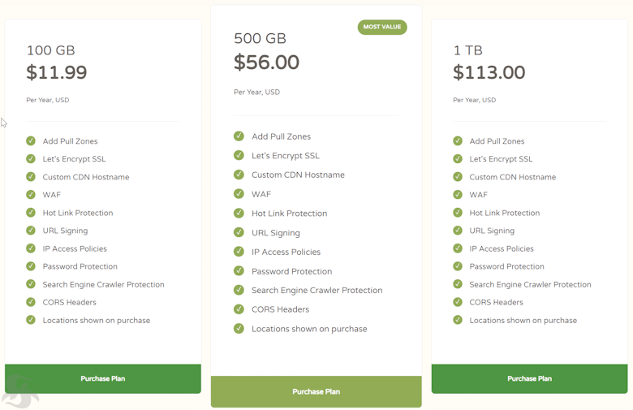This screenshot has width=633, height=410.
Task: Select the $11.99 price text
Action: (57, 72)
